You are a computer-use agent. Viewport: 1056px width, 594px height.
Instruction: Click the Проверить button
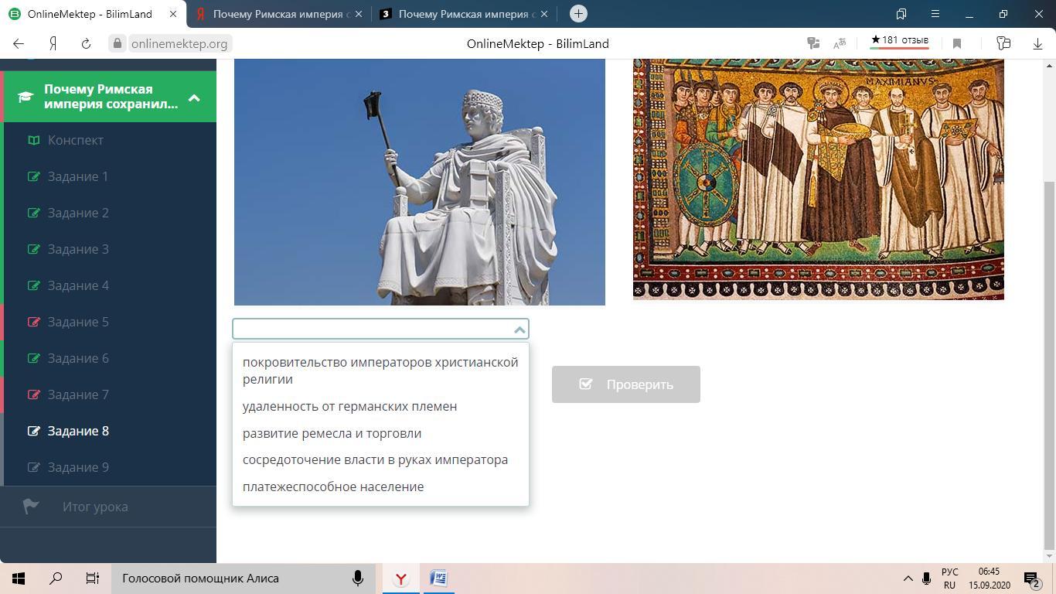click(x=626, y=384)
